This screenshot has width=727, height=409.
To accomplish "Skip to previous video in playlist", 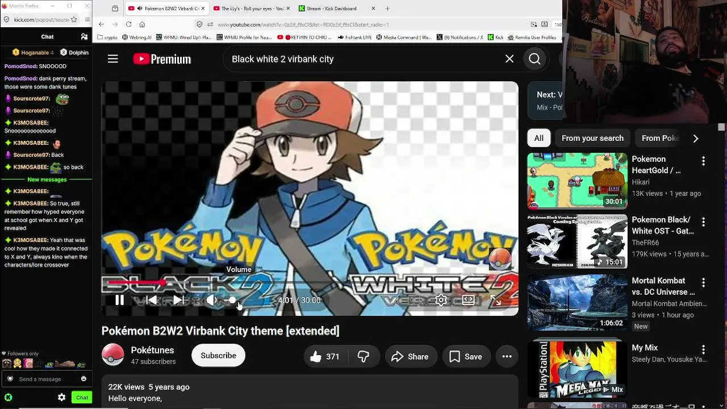I will [151, 300].
